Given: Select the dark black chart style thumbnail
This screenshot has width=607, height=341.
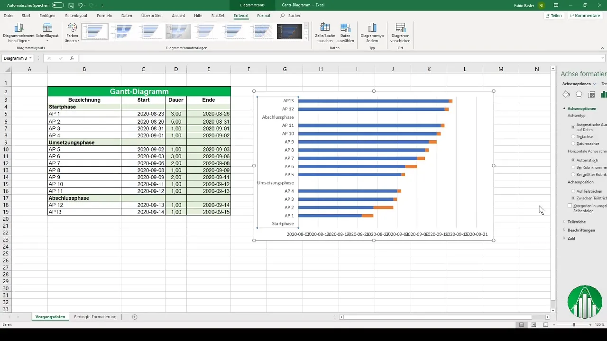Looking at the screenshot, I should pyautogui.click(x=289, y=32).
